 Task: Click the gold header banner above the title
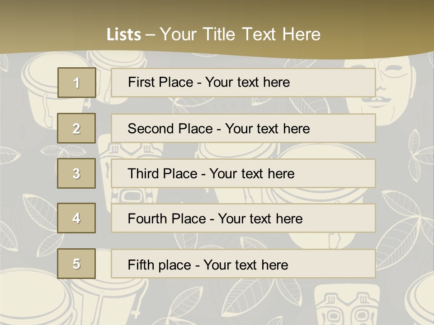coord(217,10)
